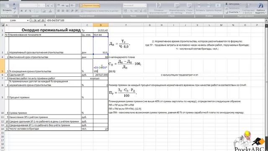Open Format (Формат) cells menu
Image resolution: width=268 pixels, height=151 pixels.
[218, 8]
